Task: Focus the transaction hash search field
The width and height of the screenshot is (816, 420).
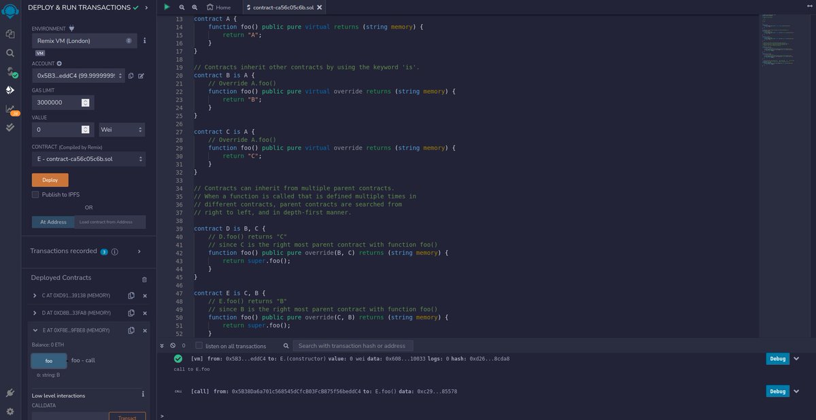Action: pyautogui.click(x=353, y=346)
